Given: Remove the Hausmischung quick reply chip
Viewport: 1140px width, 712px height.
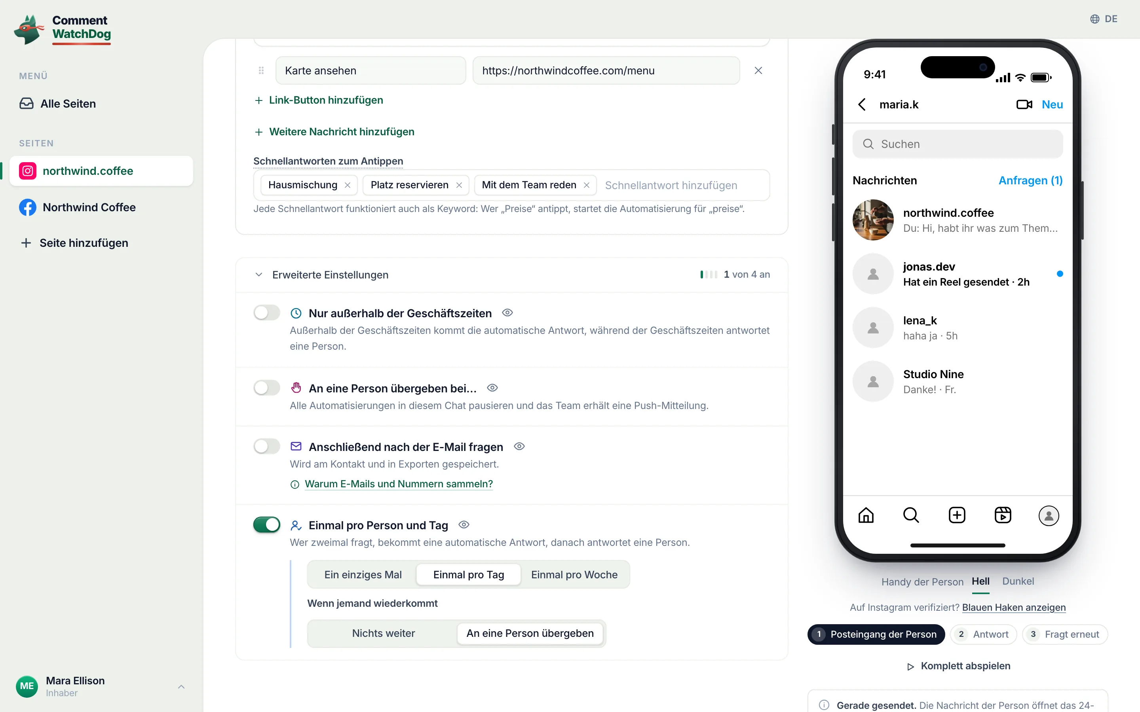Looking at the screenshot, I should point(348,185).
